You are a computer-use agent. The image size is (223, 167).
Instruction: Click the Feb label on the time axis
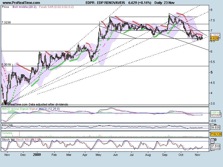click(54, 155)
